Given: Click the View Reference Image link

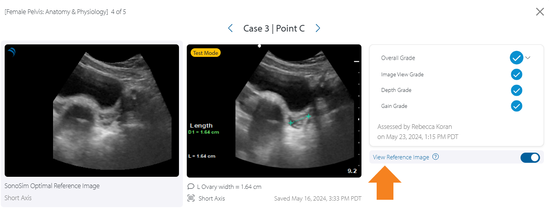Looking at the screenshot, I should click(401, 157).
